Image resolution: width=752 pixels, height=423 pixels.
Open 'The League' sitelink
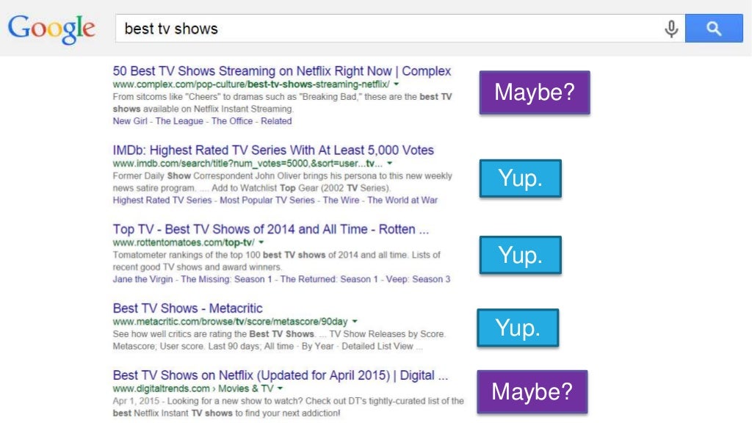[179, 121]
